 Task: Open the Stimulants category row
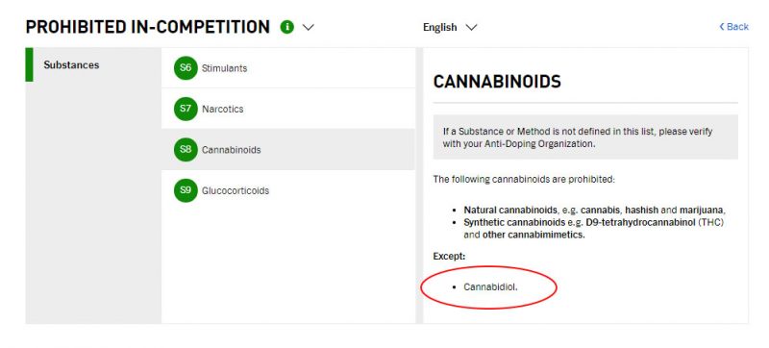point(287,68)
